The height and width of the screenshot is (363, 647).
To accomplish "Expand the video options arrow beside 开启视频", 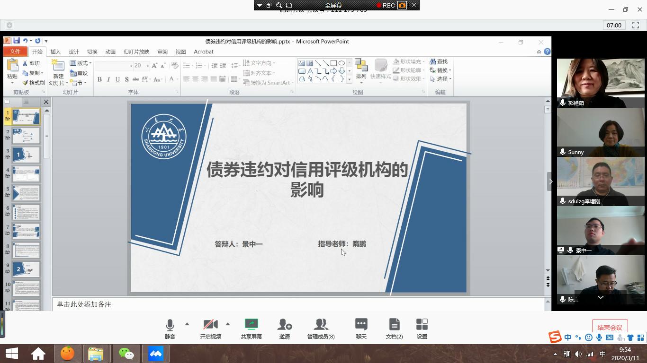I will (x=228, y=324).
